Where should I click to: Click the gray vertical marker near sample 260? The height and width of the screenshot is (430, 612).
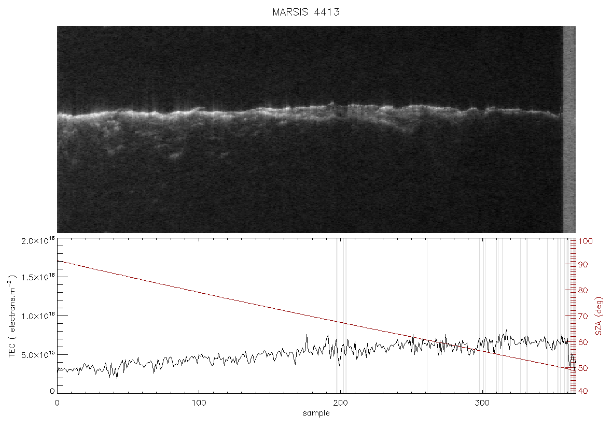point(427,316)
